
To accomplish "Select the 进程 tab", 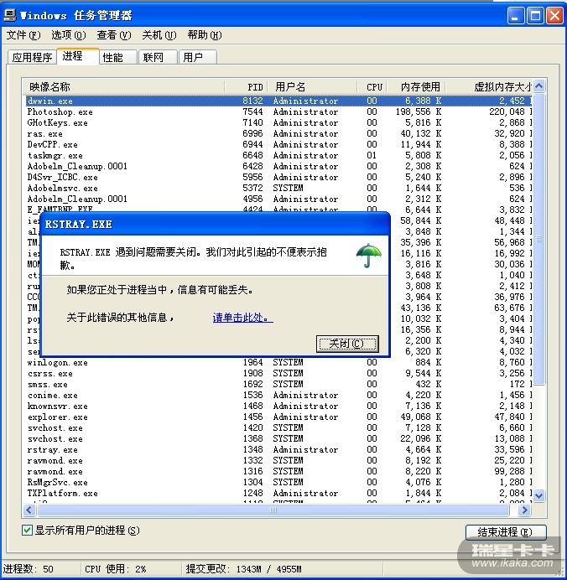I will pos(78,56).
